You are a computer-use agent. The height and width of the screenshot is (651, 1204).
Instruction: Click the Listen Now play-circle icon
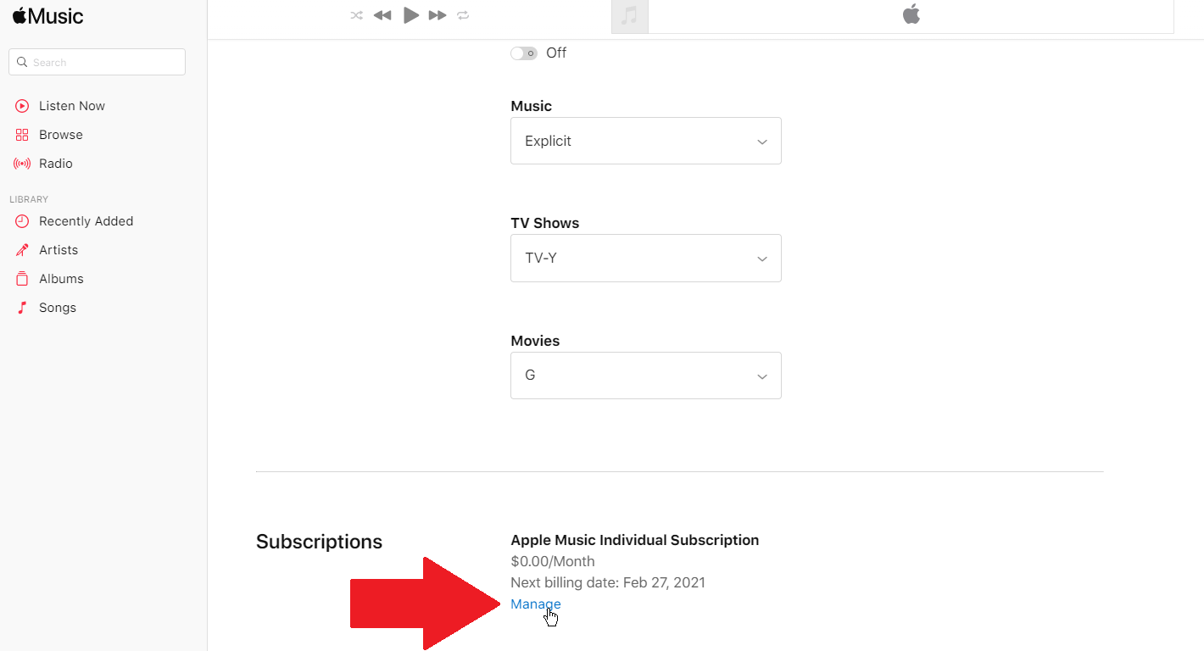(x=22, y=106)
